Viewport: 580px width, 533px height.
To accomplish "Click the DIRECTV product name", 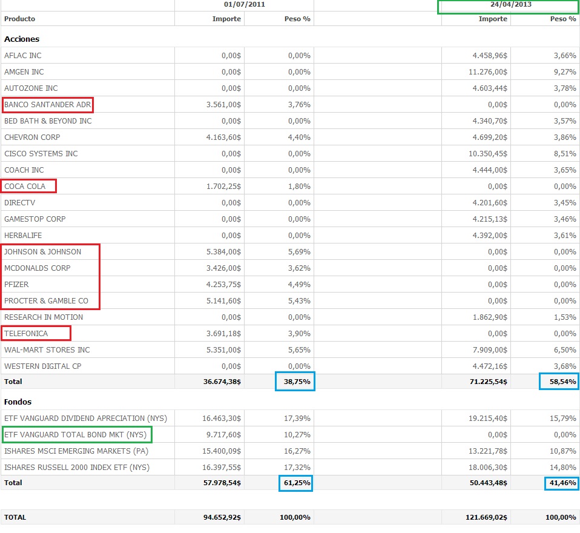I will [19, 203].
